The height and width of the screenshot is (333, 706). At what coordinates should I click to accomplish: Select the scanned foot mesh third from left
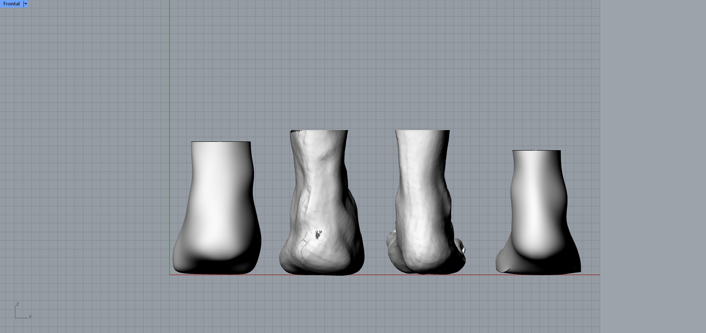425,202
